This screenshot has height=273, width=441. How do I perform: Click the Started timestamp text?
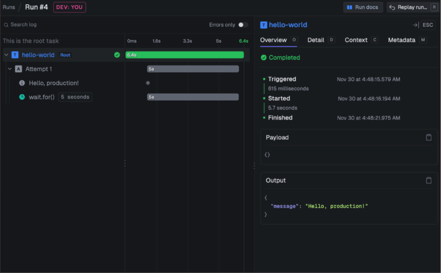pyautogui.click(x=369, y=99)
